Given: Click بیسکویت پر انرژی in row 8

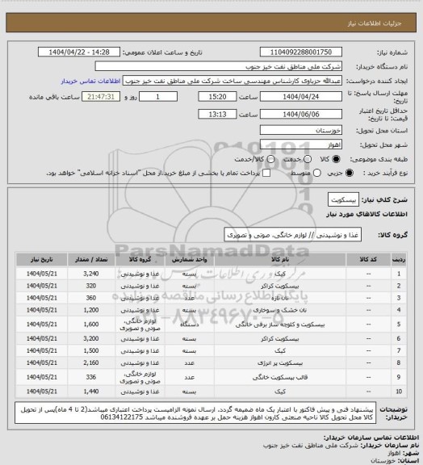Looking at the screenshot, I should point(280,363).
